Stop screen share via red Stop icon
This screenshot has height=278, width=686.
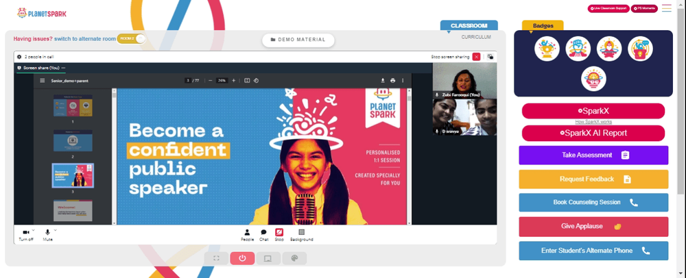tap(279, 235)
